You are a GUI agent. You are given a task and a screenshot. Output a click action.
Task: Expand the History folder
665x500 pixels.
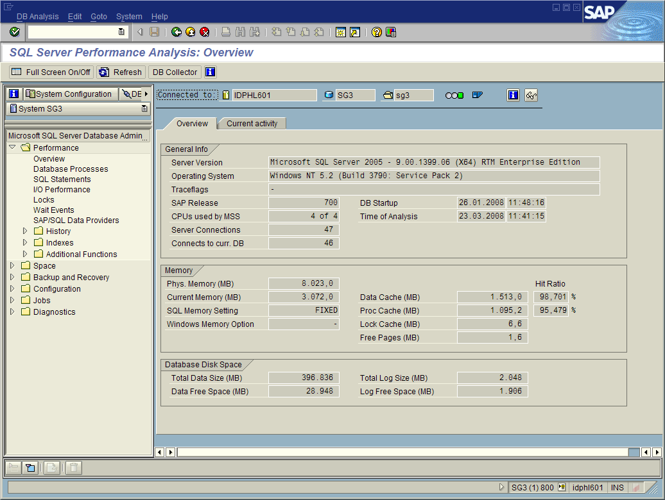point(25,231)
